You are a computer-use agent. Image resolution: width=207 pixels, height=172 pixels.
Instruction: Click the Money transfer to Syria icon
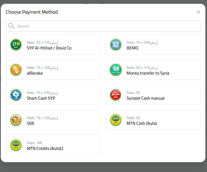(116, 70)
